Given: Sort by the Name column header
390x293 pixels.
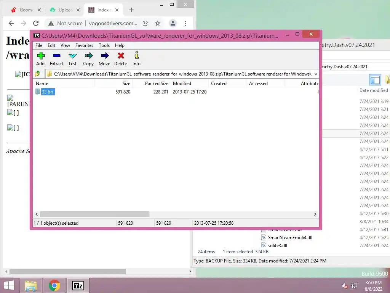Looking at the screenshot, I should coord(64,84).
